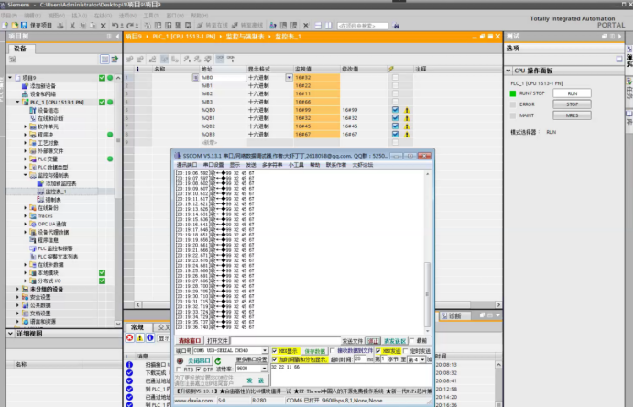Click the project tree view toggle icon
The width and height of the screenshot is (634, 407).
click(104, 60)
